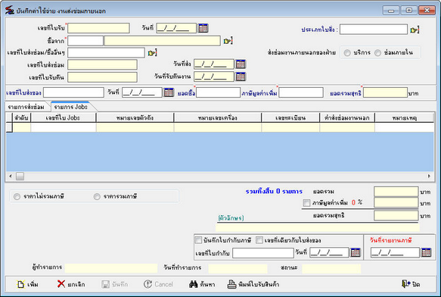Select the first grid row selector
The image size is (441, 297).
coord(9,127)
